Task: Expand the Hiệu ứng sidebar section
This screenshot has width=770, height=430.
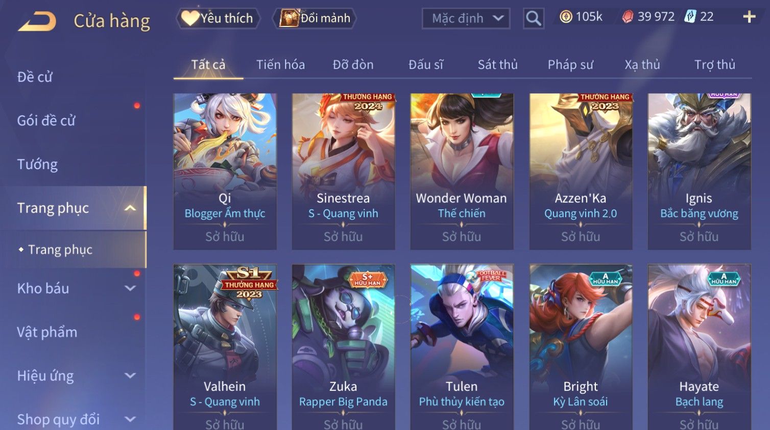Action: pos(130,376)
